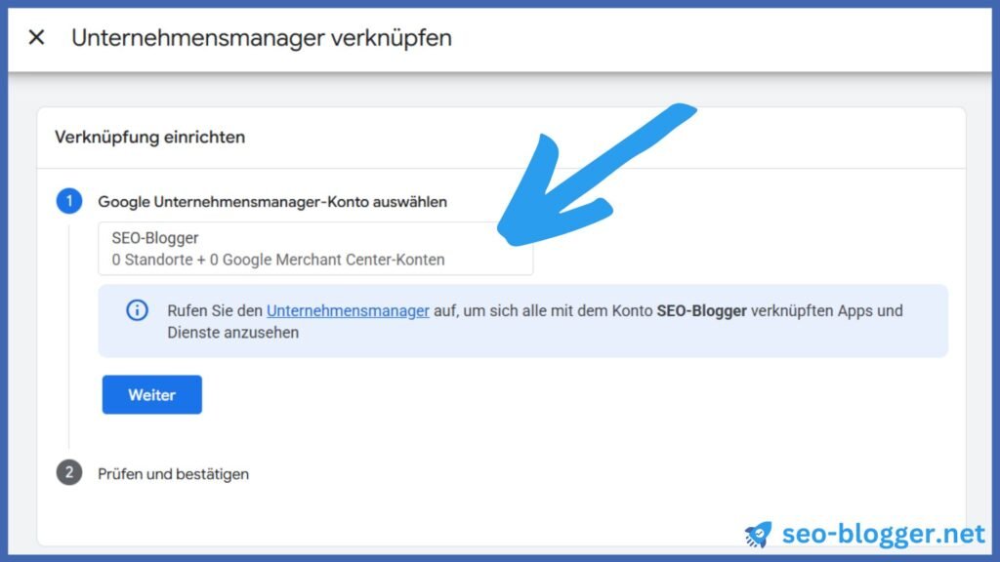This screenshot has width=1000, height=562.
Task: Click 'Google Unternehmensmanager-Konto auswählen' step title
Action: tap(272, 202)
